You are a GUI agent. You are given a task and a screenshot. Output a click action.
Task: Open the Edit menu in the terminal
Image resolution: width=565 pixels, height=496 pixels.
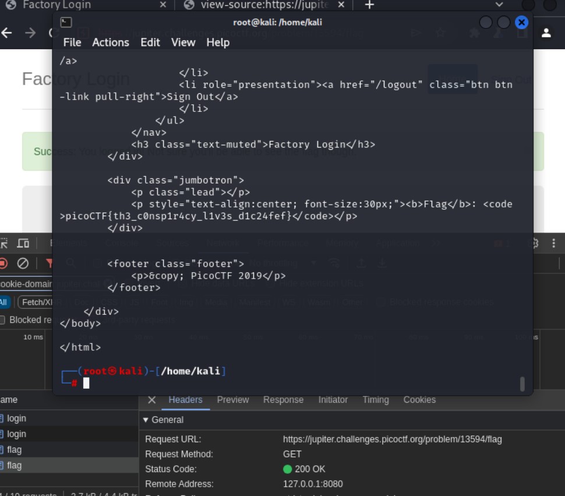pos(150,43)
